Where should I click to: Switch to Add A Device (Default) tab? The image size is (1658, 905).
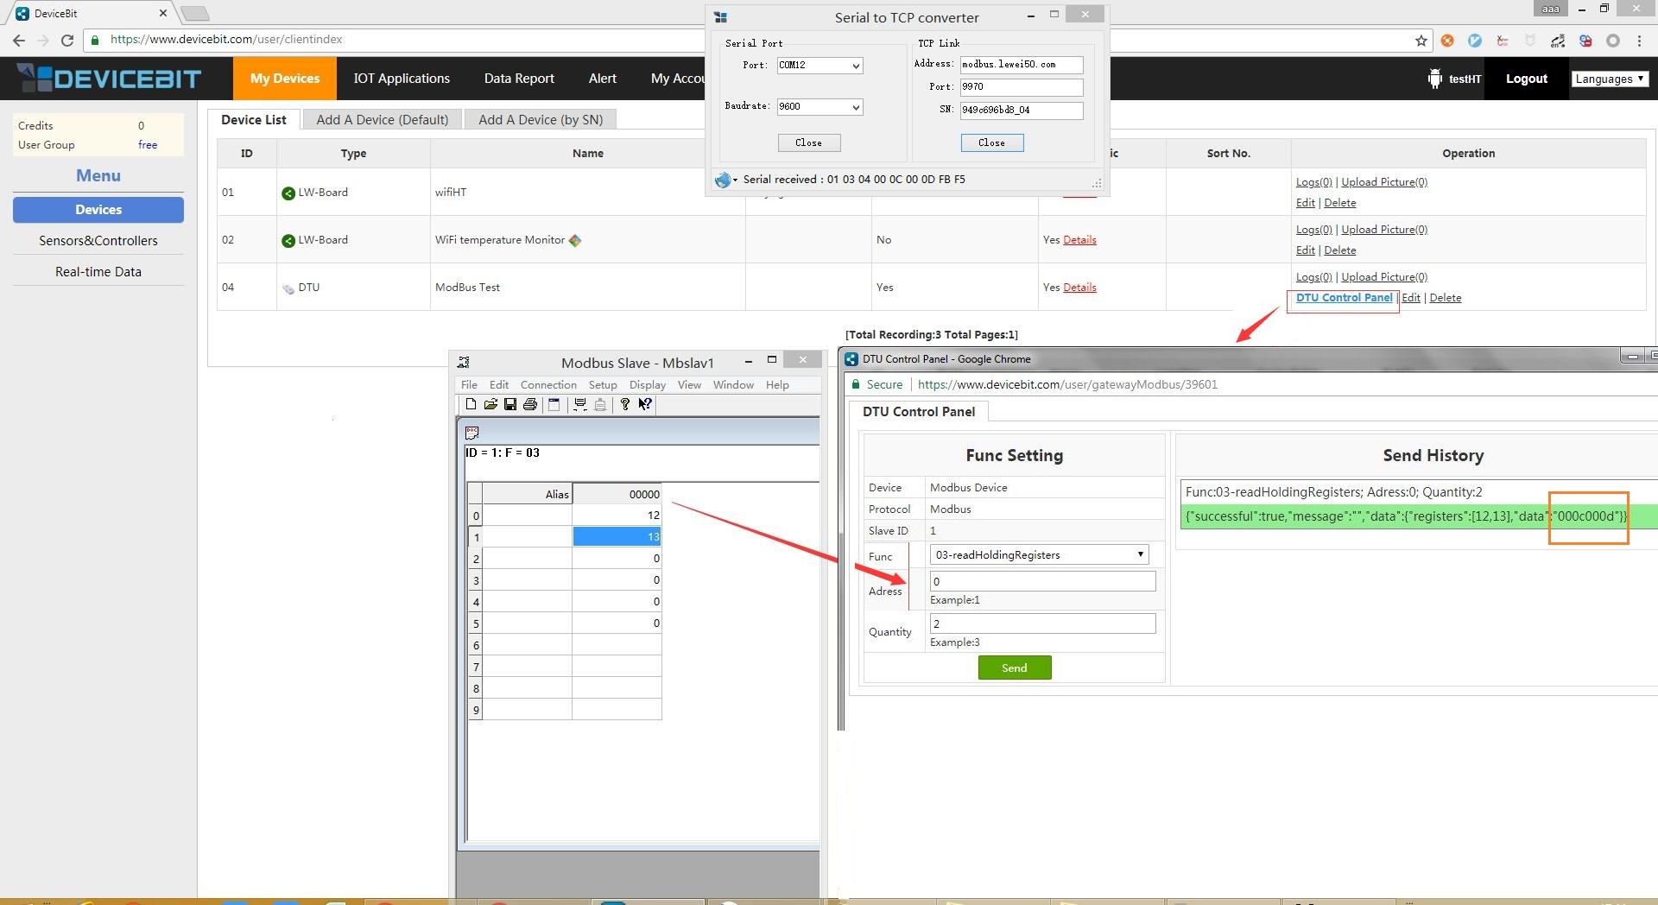[382, 119]
